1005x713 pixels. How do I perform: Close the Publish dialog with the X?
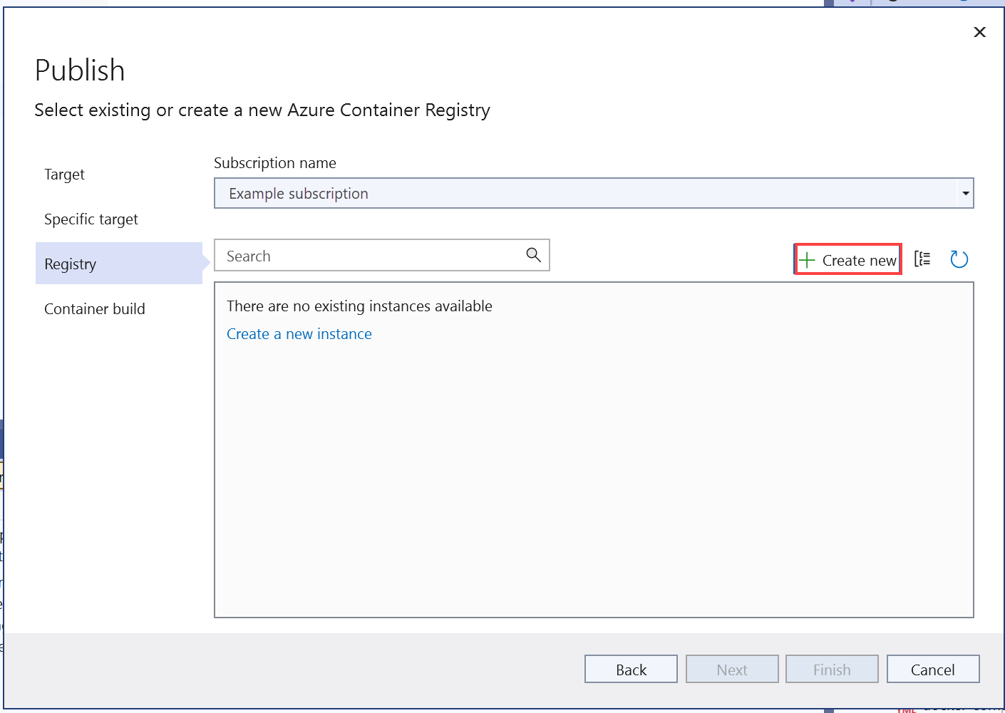(x=979, y=31)
